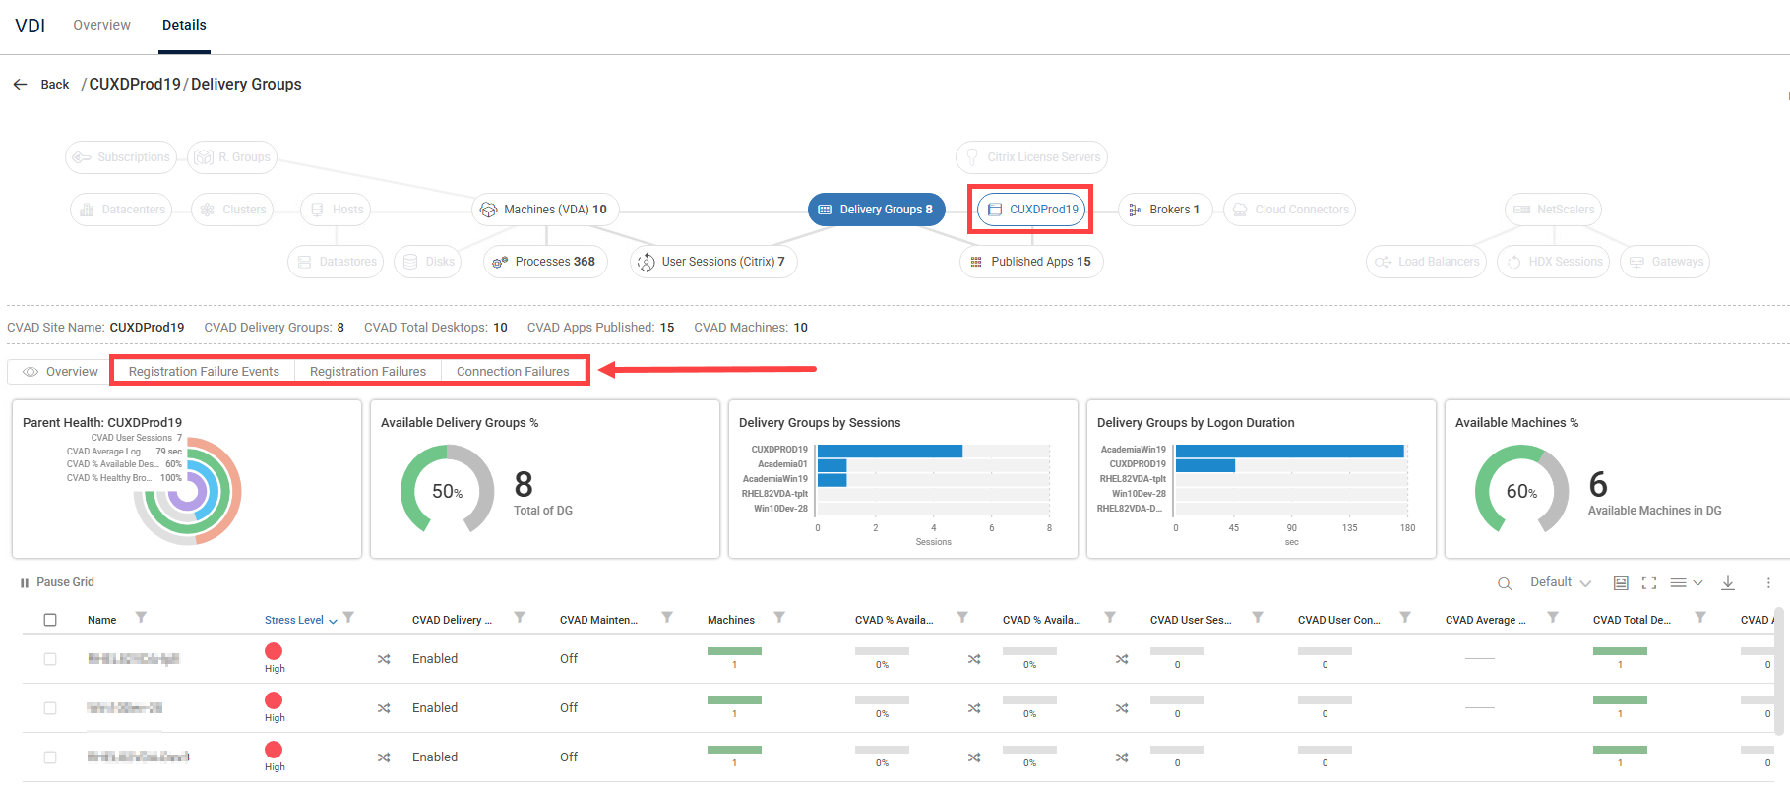Click CUXDProd19 in the breadcrumb
The height and width of the screenshot is (787, 1790).
135,85
